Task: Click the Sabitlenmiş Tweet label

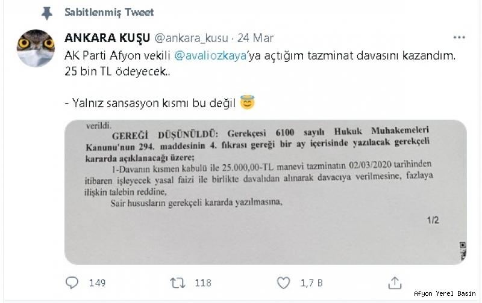Action: coord(109,12)
